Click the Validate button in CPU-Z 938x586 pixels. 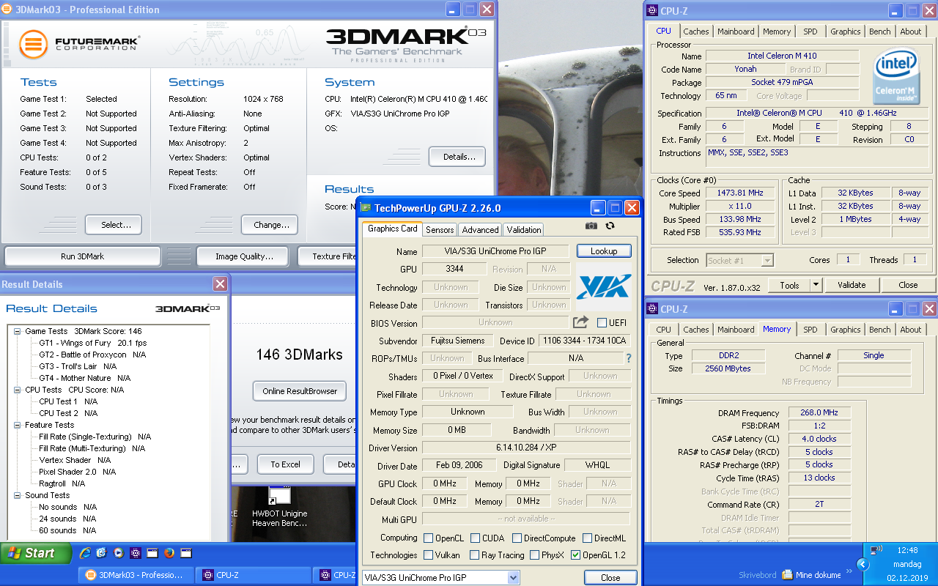pos(852,285)
